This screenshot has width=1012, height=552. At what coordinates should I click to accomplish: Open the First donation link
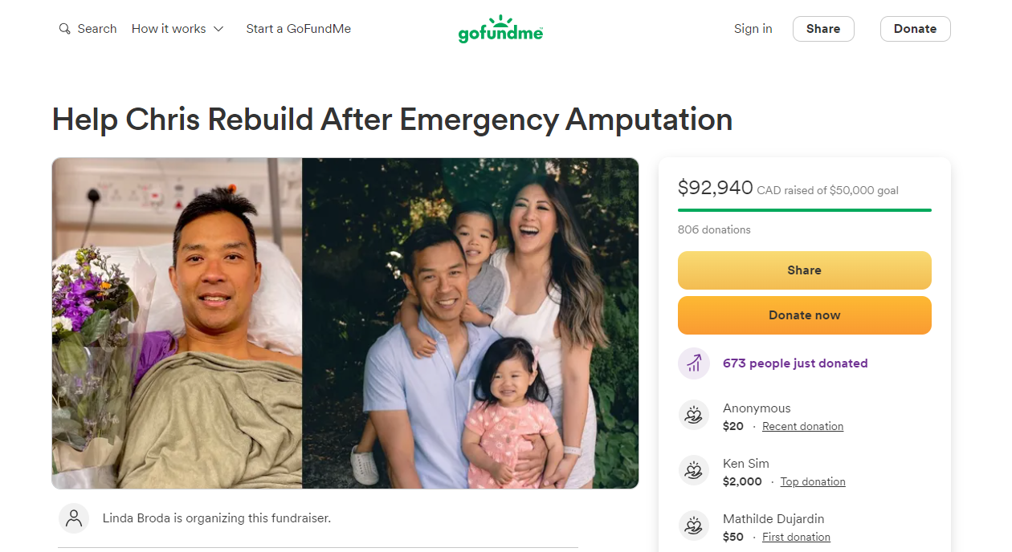[796, 538]
